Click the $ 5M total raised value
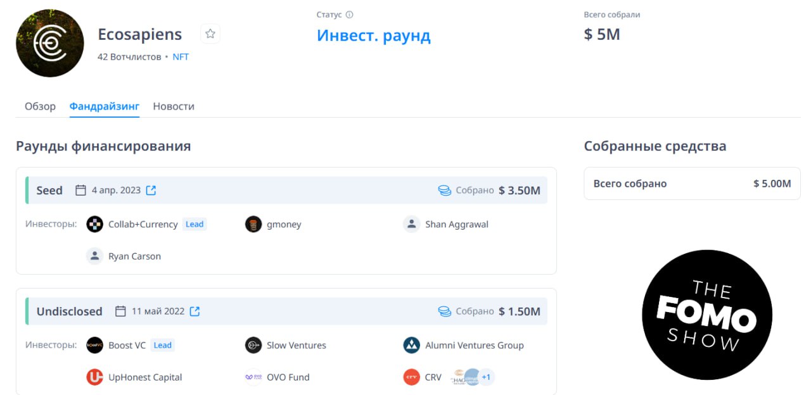The height and width of the screenshot is (395, 811). coord(602,34)
